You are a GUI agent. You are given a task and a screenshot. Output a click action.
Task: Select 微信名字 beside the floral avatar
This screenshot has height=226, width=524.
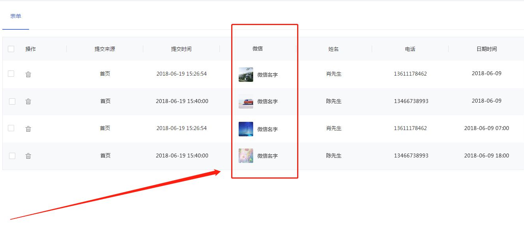[x=267, y=156]
